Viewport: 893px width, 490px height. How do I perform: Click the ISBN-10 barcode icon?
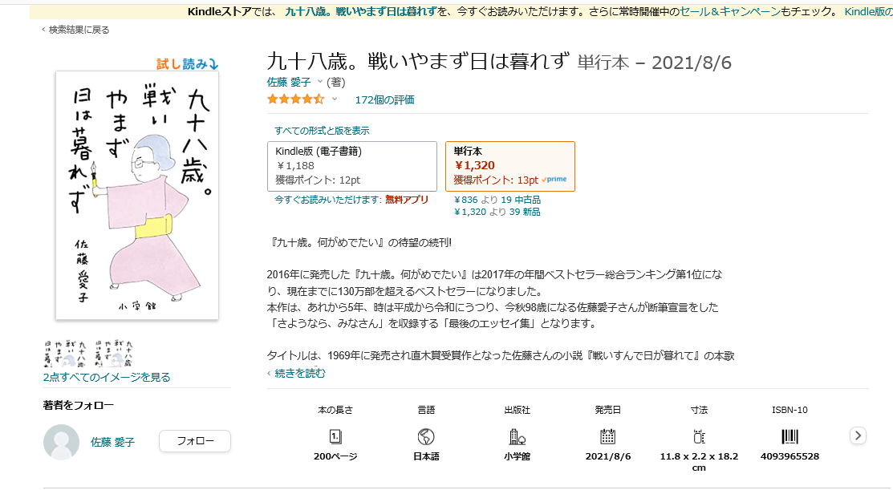(x=790, y=436)
